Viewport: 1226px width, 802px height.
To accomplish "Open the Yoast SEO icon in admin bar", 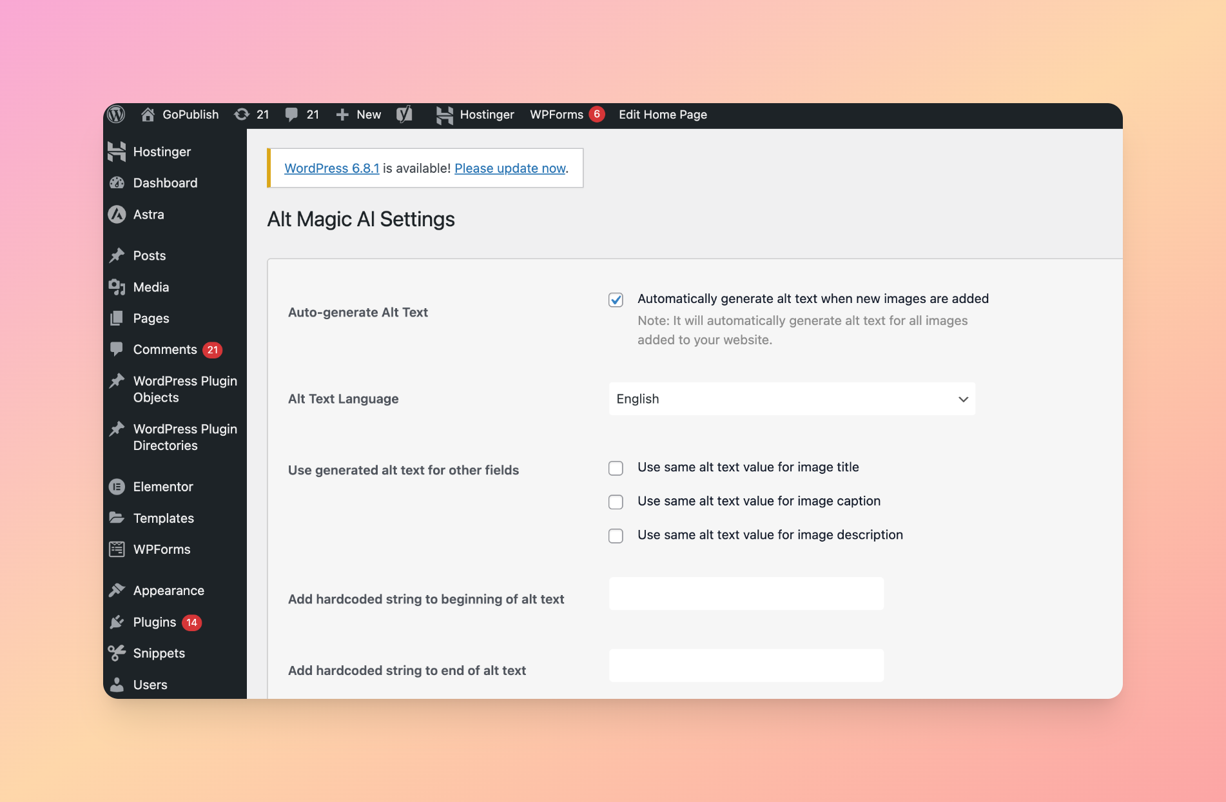I will point(404,115).
